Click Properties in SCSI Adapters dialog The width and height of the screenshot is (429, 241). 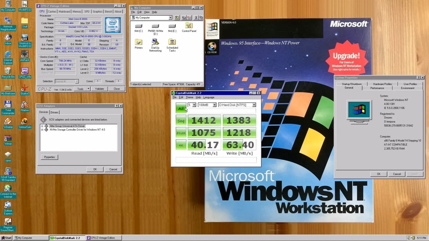(49, 157)
